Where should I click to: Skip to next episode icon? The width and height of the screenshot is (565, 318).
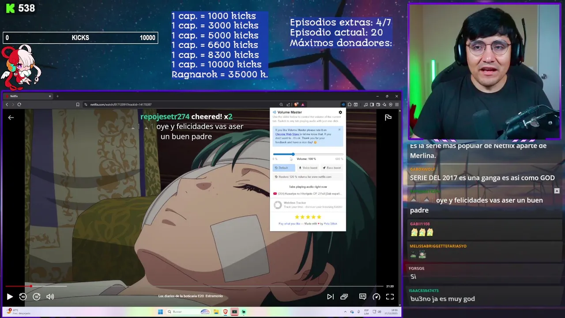[x=330, y=297]
